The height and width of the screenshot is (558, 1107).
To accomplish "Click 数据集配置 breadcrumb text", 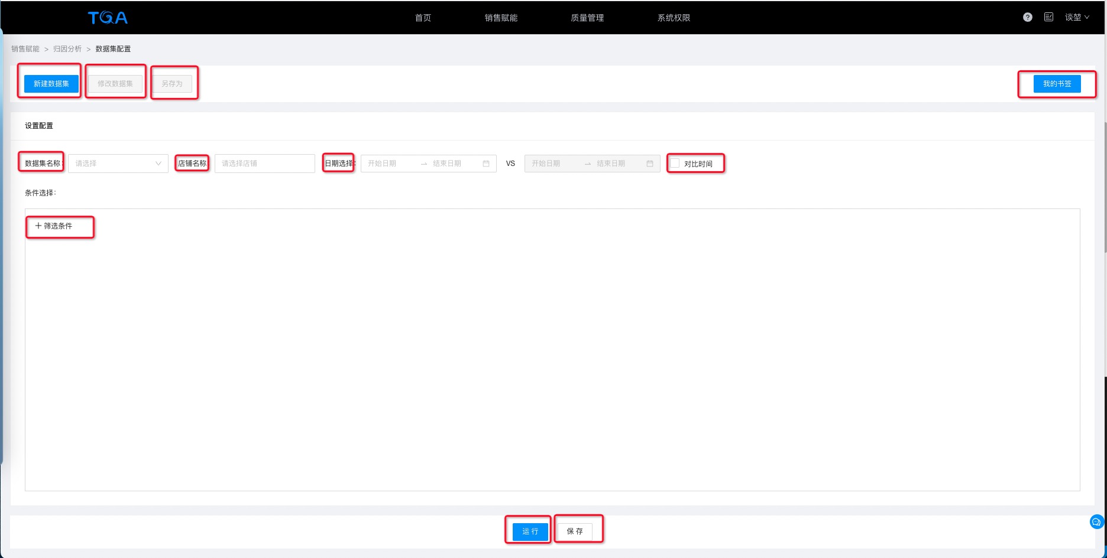I will 113,49.
